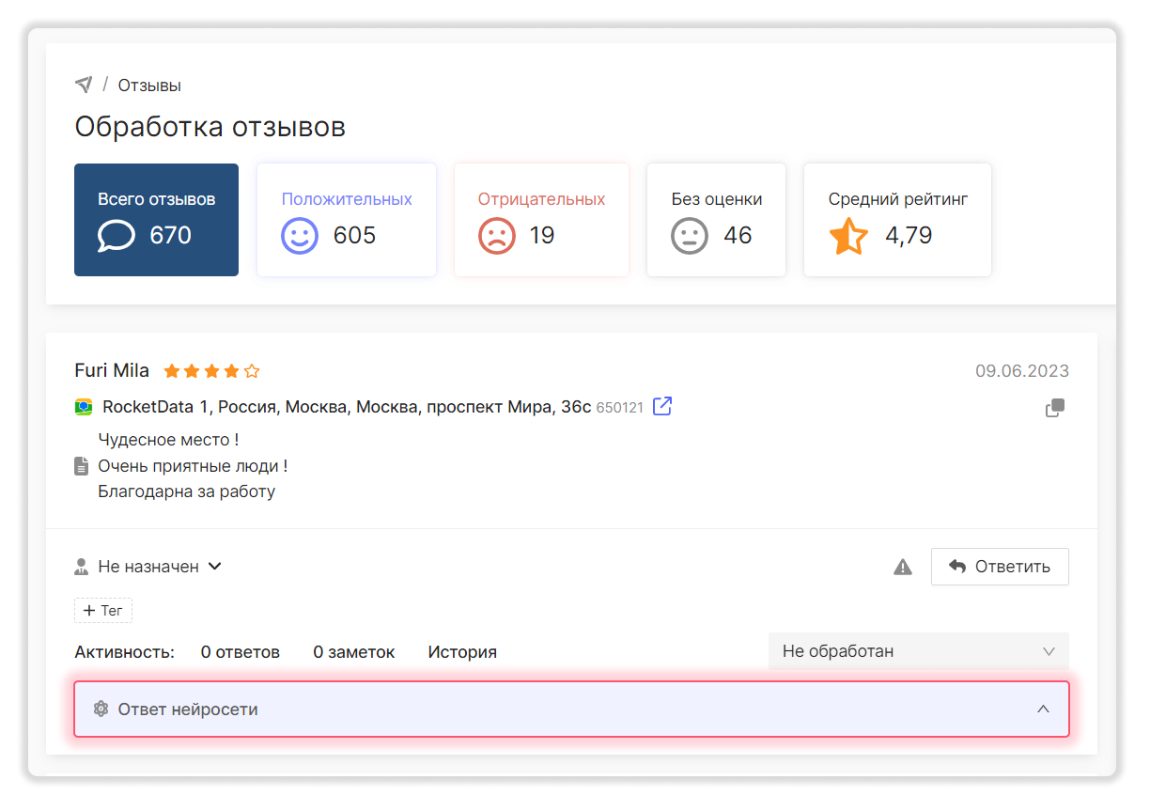Click the star icon on Средний рейтинг card
This screenshot has height=811, width=1150.
(848, 235)
